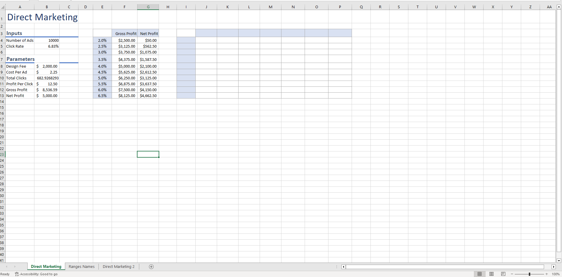
Task: Select the Design Fee value 2,000.00
Action: tap(47, 66)
